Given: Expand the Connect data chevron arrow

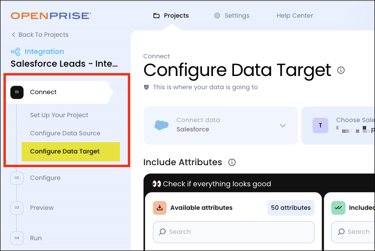Looking at the screenshot, I should click(283, 125).
